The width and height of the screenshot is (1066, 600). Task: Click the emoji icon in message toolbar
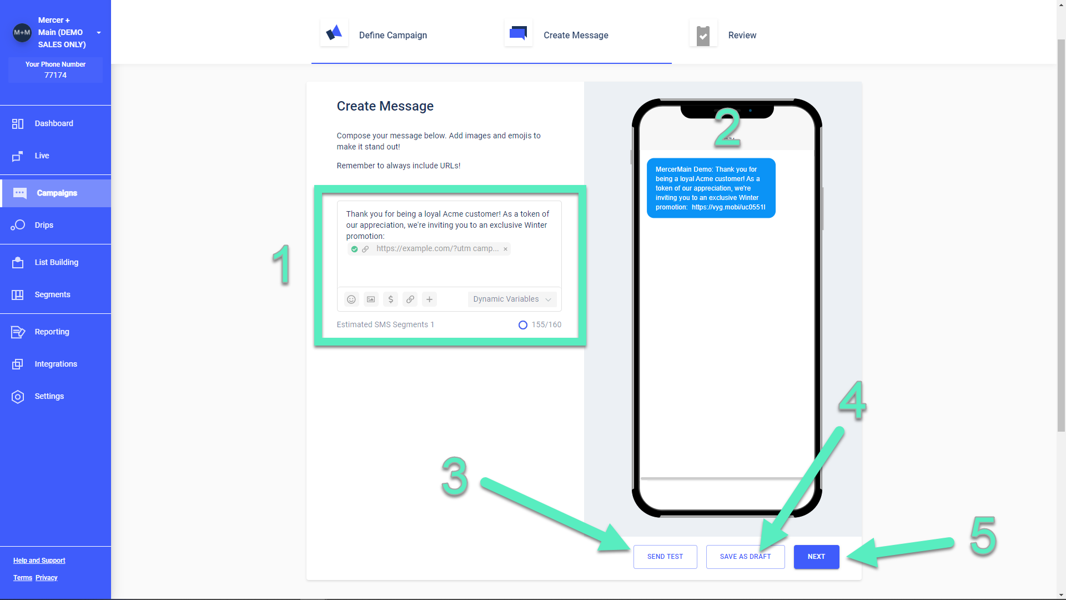click(351, 299)
